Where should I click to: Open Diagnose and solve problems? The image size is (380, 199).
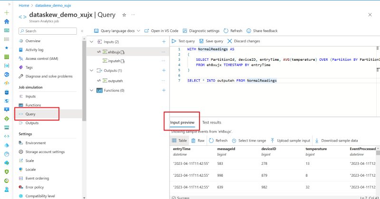pyautogui.click(x=49, y=76)
